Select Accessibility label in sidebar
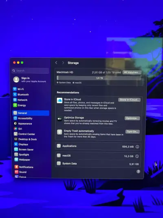 click(25, 118)
